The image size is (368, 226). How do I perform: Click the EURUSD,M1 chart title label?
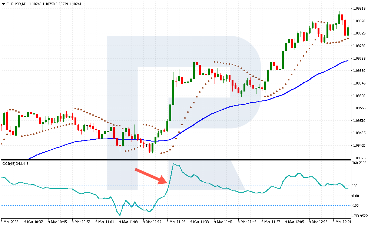click(16, 4)
